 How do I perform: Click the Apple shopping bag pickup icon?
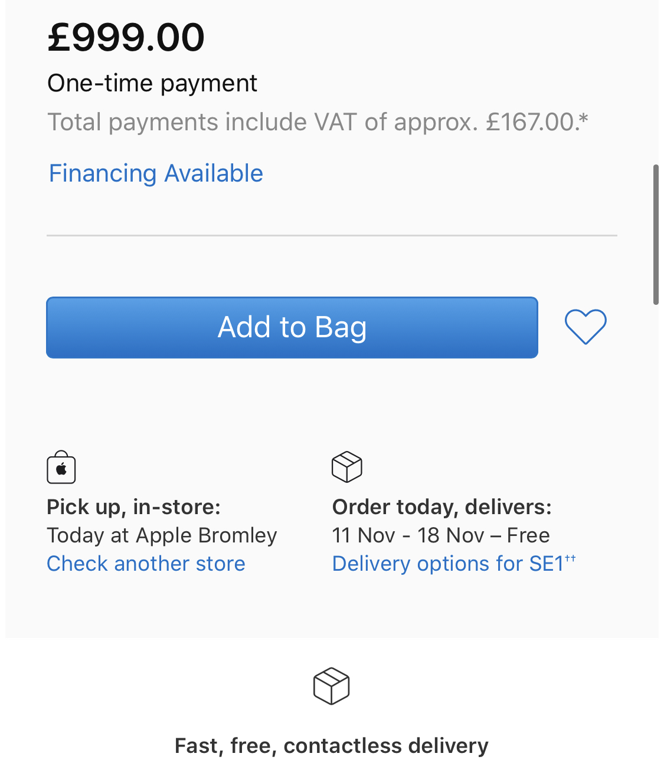(61, 468)
